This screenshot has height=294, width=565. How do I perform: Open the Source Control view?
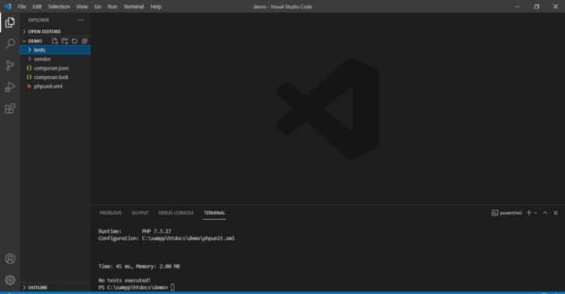click(10, 65)
